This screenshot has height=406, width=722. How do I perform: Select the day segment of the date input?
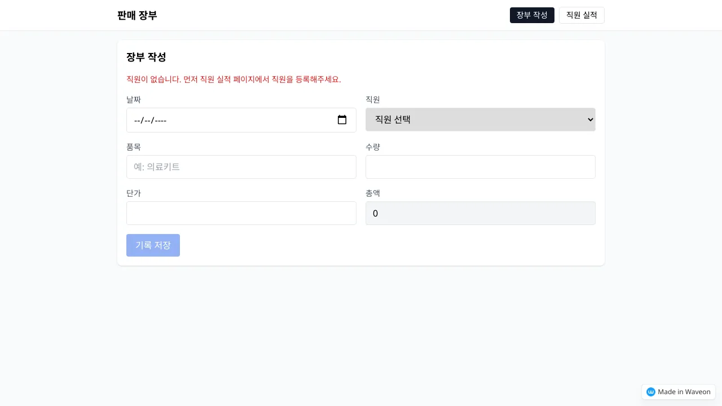point(147,120)
